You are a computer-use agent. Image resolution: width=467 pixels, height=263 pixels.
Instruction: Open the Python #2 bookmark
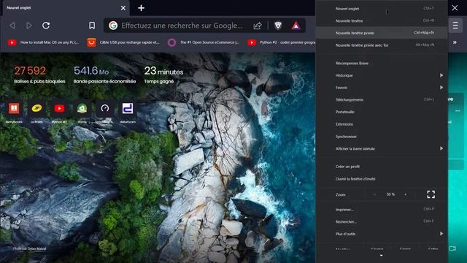click(x=281, y=42)
